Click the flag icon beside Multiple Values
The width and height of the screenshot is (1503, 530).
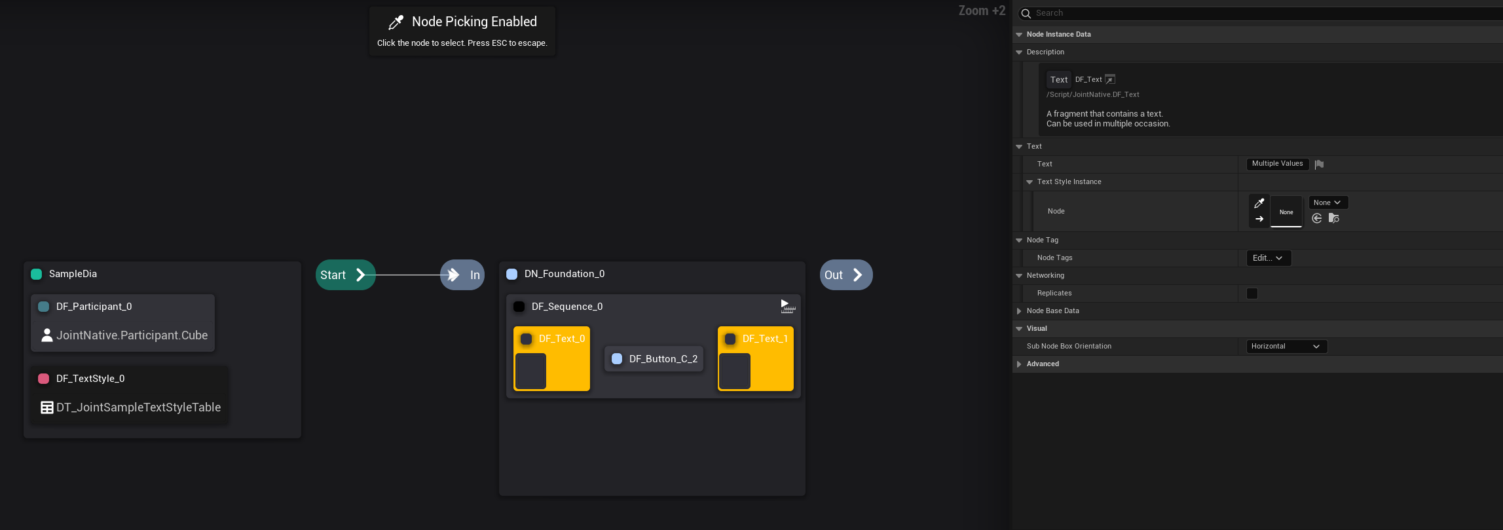1320,164
